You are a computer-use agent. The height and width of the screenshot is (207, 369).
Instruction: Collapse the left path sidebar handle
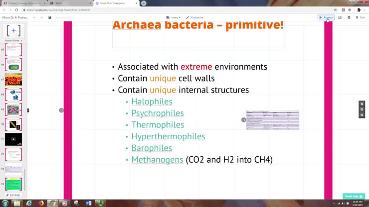[28, 110]
